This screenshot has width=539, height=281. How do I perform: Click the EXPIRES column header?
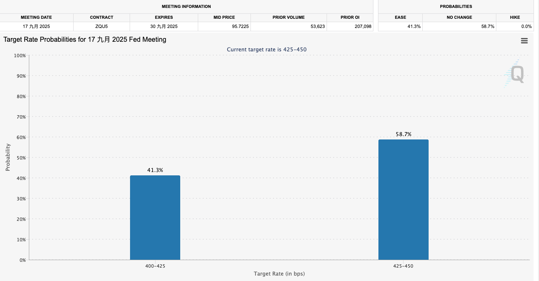pyautogui.click(x=163, y=18)
